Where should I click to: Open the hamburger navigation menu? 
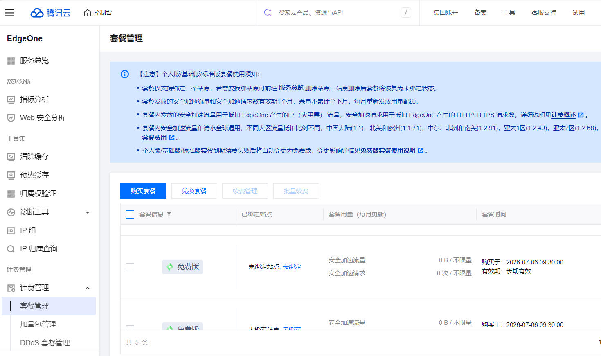10,13
